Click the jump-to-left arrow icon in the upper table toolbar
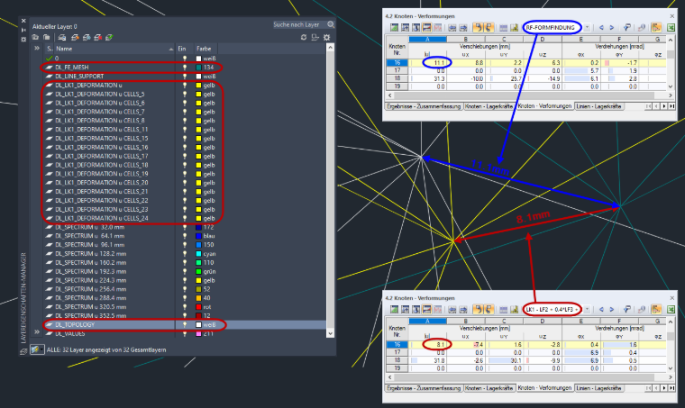 pyautogui.click(x=452, y=28)
